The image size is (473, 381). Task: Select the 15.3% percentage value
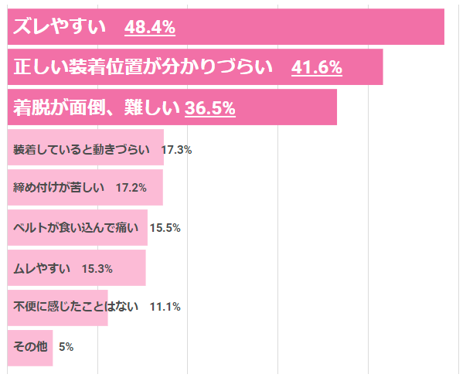pyautogui.click(x=97, y=269)
